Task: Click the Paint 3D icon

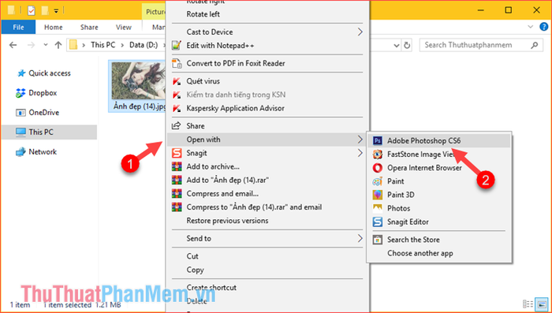Action: (378, 195)
